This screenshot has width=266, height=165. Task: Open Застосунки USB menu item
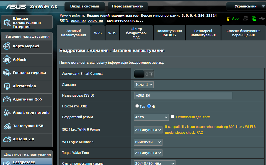[x=27, y=127]
